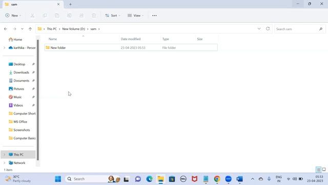
Task: Go up one folder level
Action: (30, 29)
